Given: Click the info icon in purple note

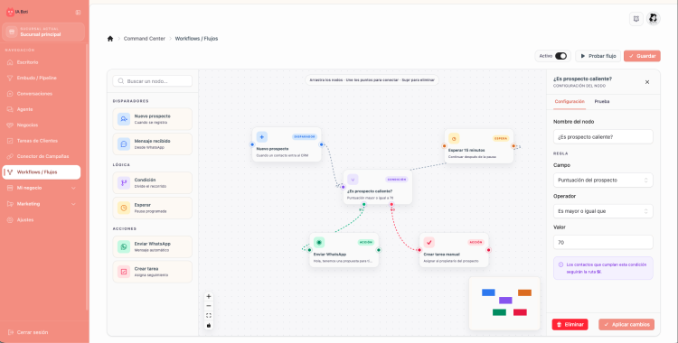Looking at the screenshot, I should point(560,264).
